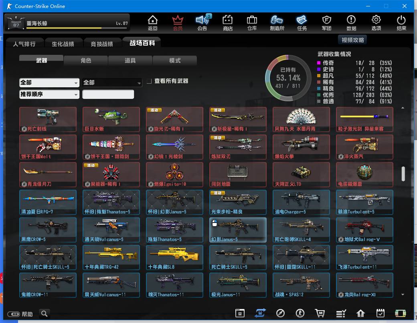Select the 天降正义LTD weapon card

point(301,175)
